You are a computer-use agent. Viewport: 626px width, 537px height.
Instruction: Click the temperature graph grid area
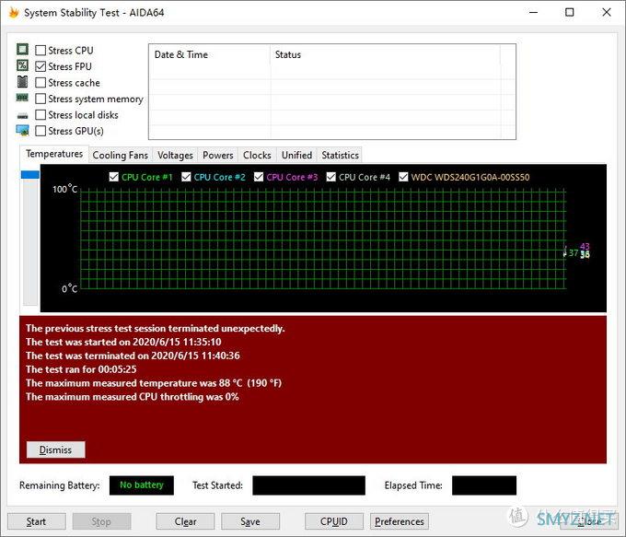tap(323, 239)
